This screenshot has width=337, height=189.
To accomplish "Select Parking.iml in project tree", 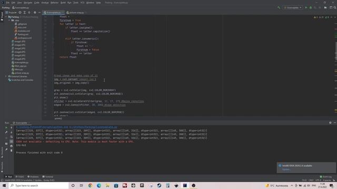I will (x=22, y=34).
